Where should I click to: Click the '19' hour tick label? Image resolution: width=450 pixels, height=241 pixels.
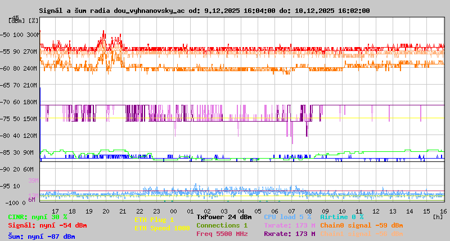(x=89, y=211)
